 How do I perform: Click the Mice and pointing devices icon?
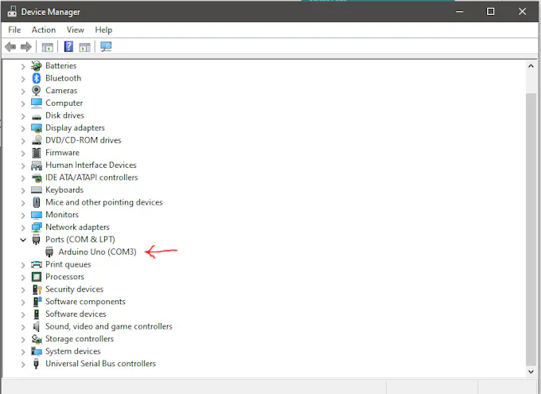37,202
